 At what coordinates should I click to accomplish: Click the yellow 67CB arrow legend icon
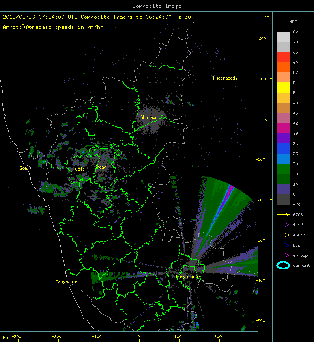pyautogui.click(x=283, y=214)
